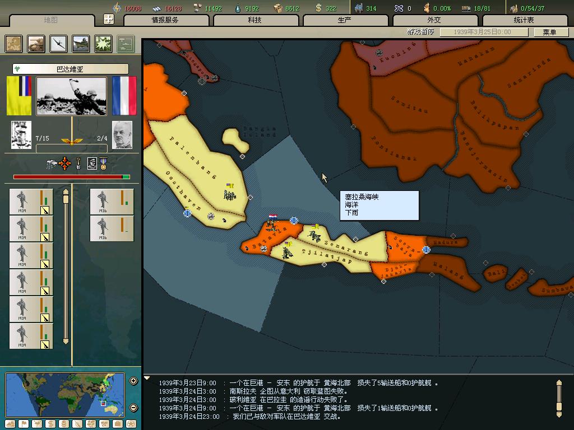The image size is (574, 430).
Task: Switch to star-circle map mode icon
Action: pyautogui.click(x=131, y=424)
